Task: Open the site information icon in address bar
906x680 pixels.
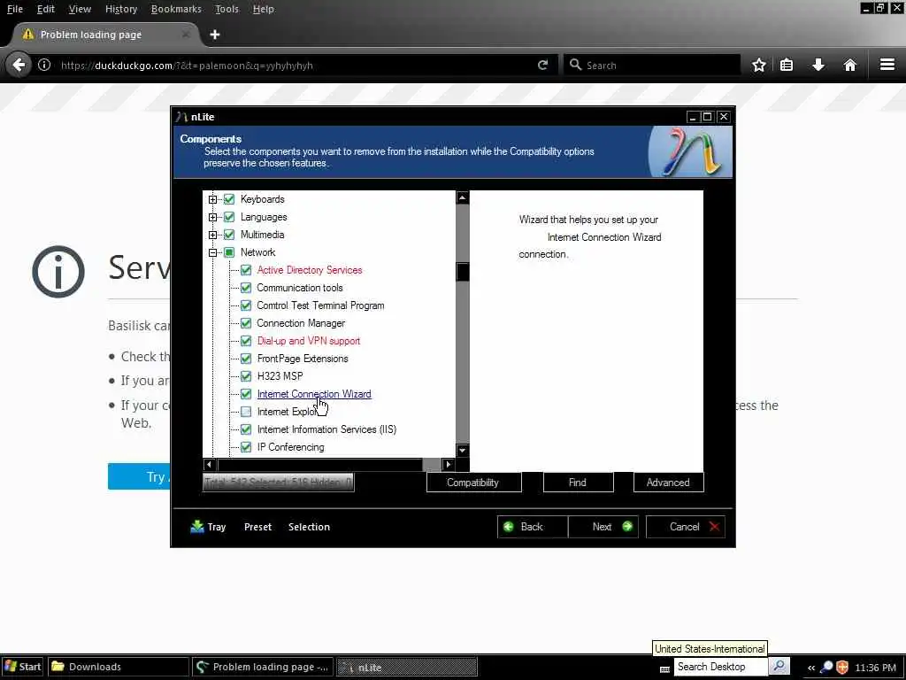Action: [44, 65]
